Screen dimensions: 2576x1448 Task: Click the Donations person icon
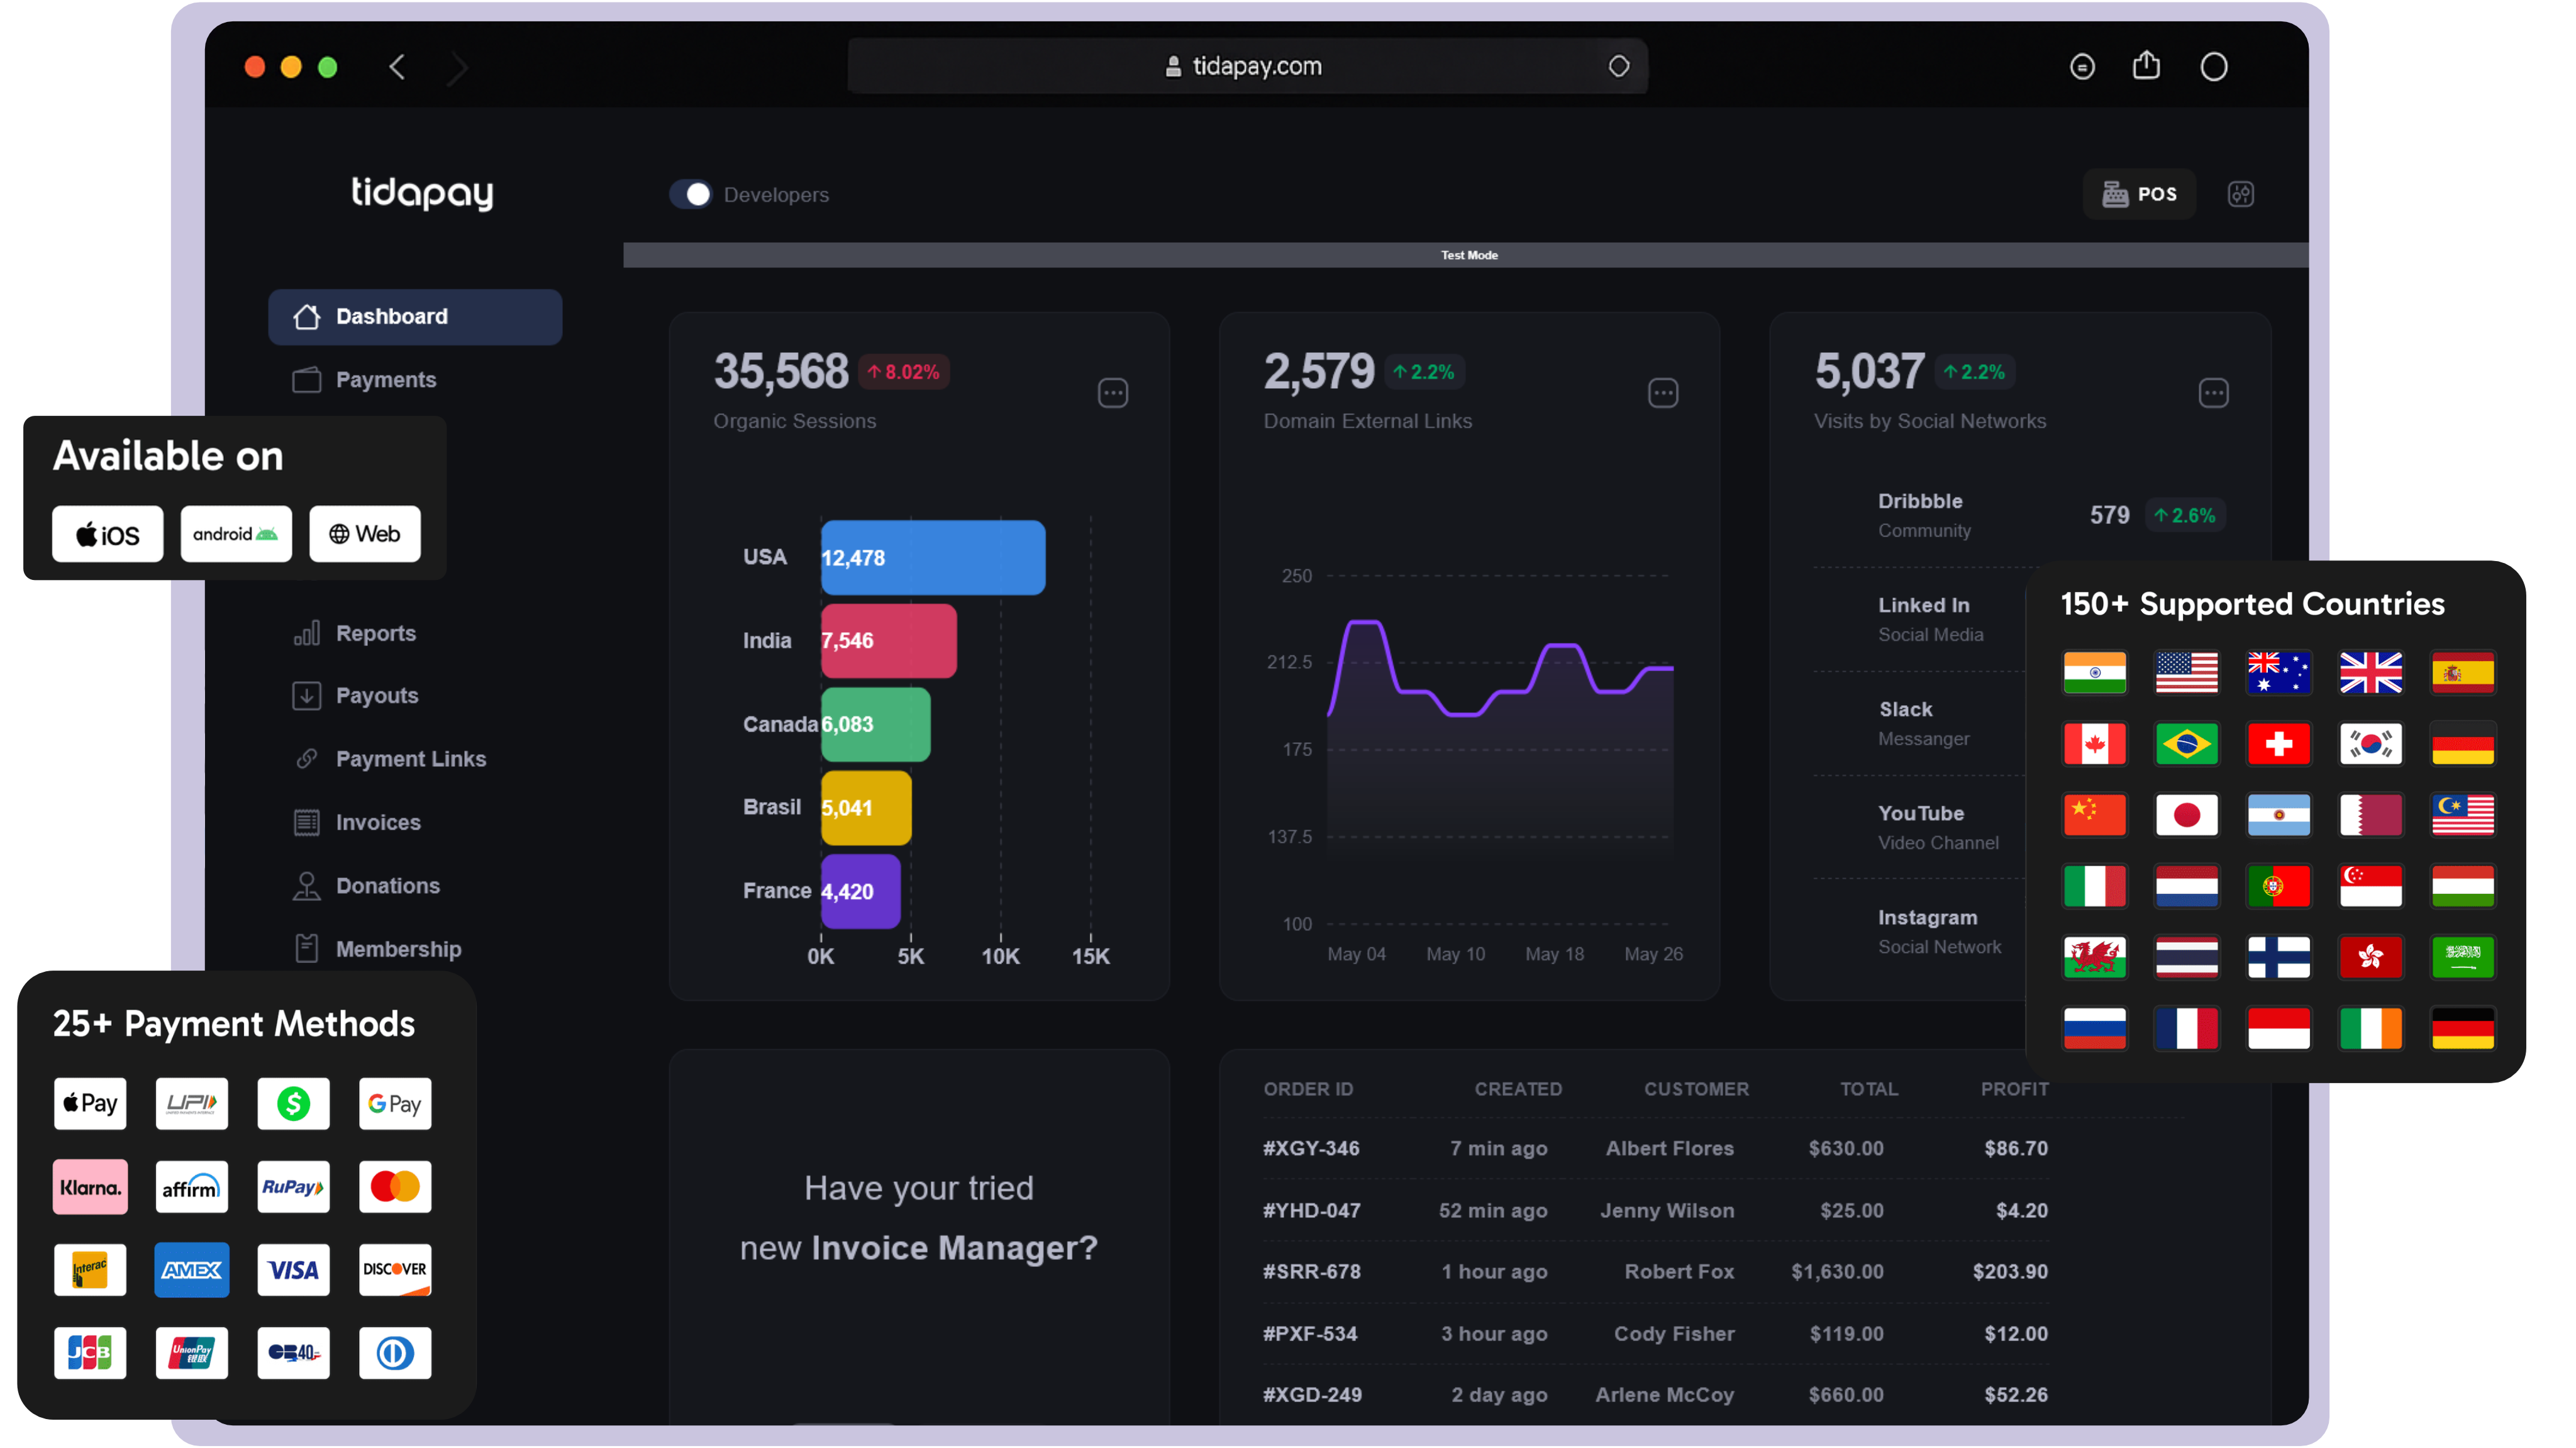[306, 886]
